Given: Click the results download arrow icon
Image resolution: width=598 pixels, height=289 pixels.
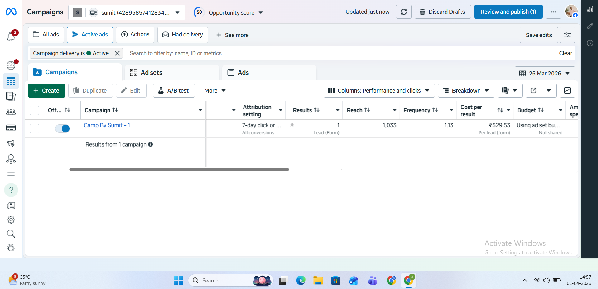Looking at the screenshot, I should click(292, 125).
